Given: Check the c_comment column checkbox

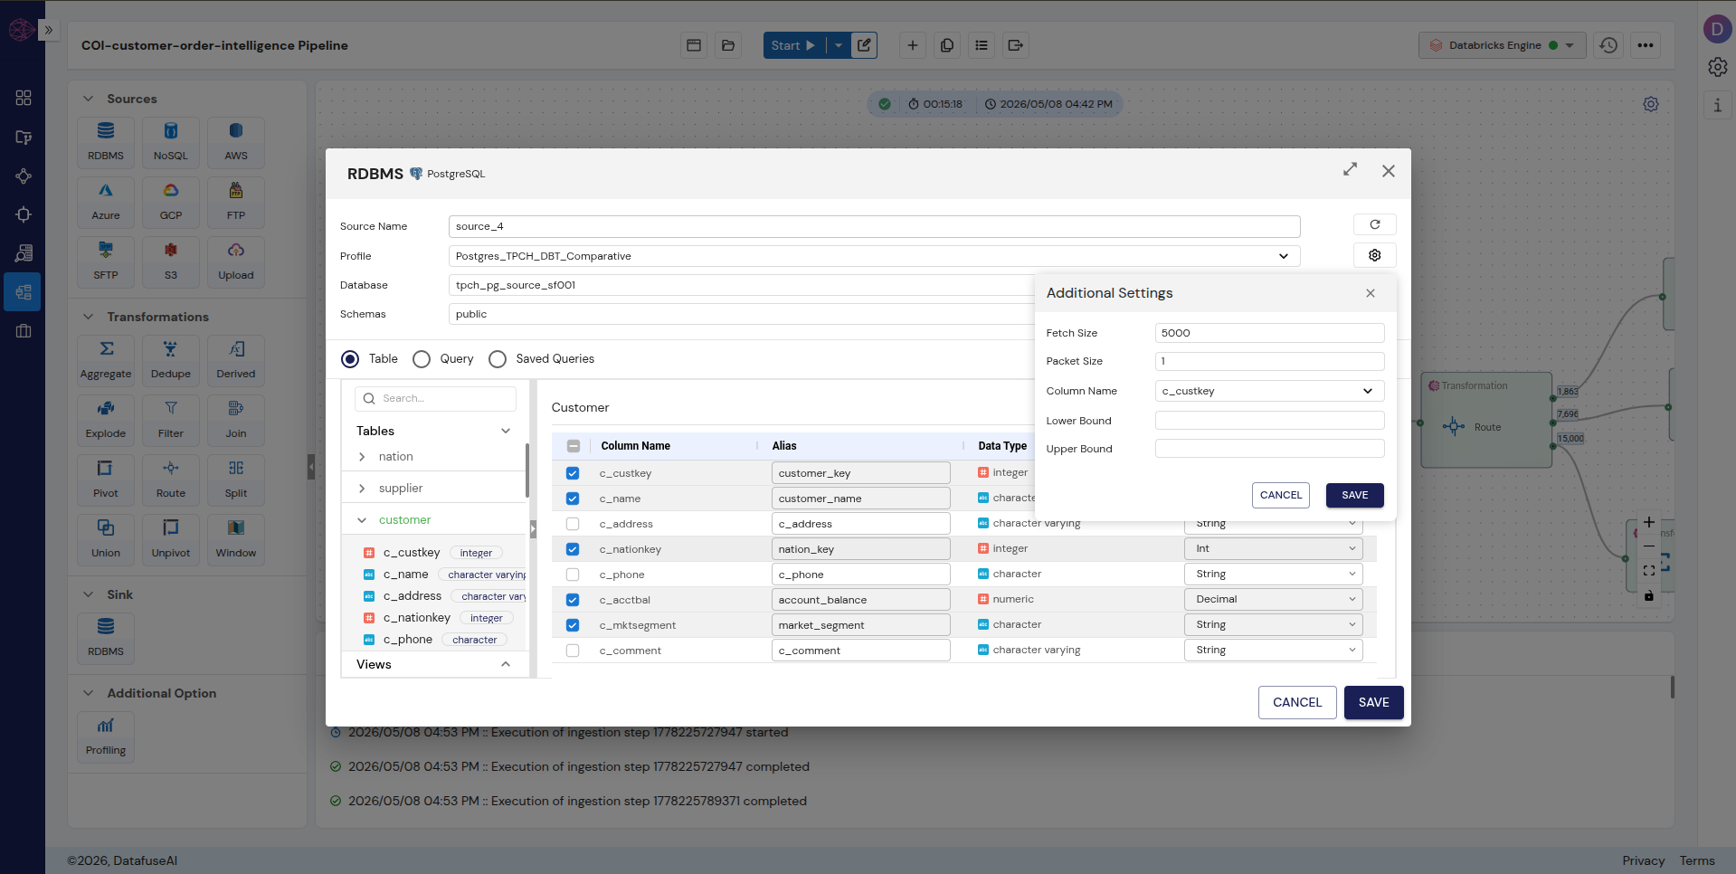Looking at the screenshot, I should coord(573,651).
